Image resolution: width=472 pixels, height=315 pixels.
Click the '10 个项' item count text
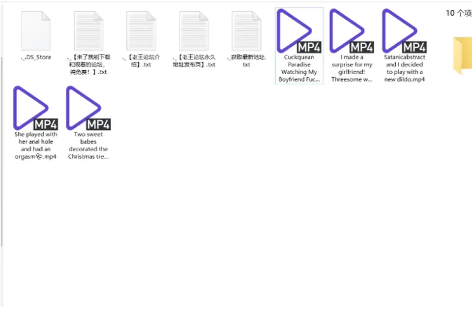458,13
